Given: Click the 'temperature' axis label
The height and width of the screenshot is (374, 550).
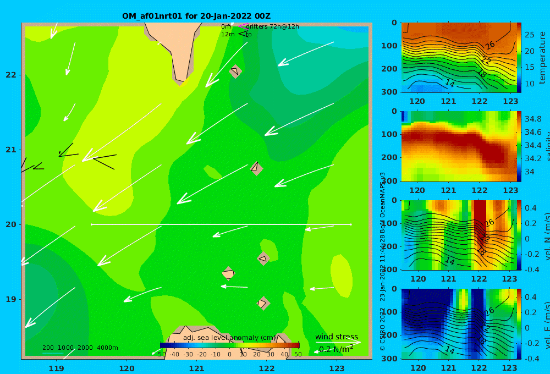Looking at the screenshot, I should 543,58.
